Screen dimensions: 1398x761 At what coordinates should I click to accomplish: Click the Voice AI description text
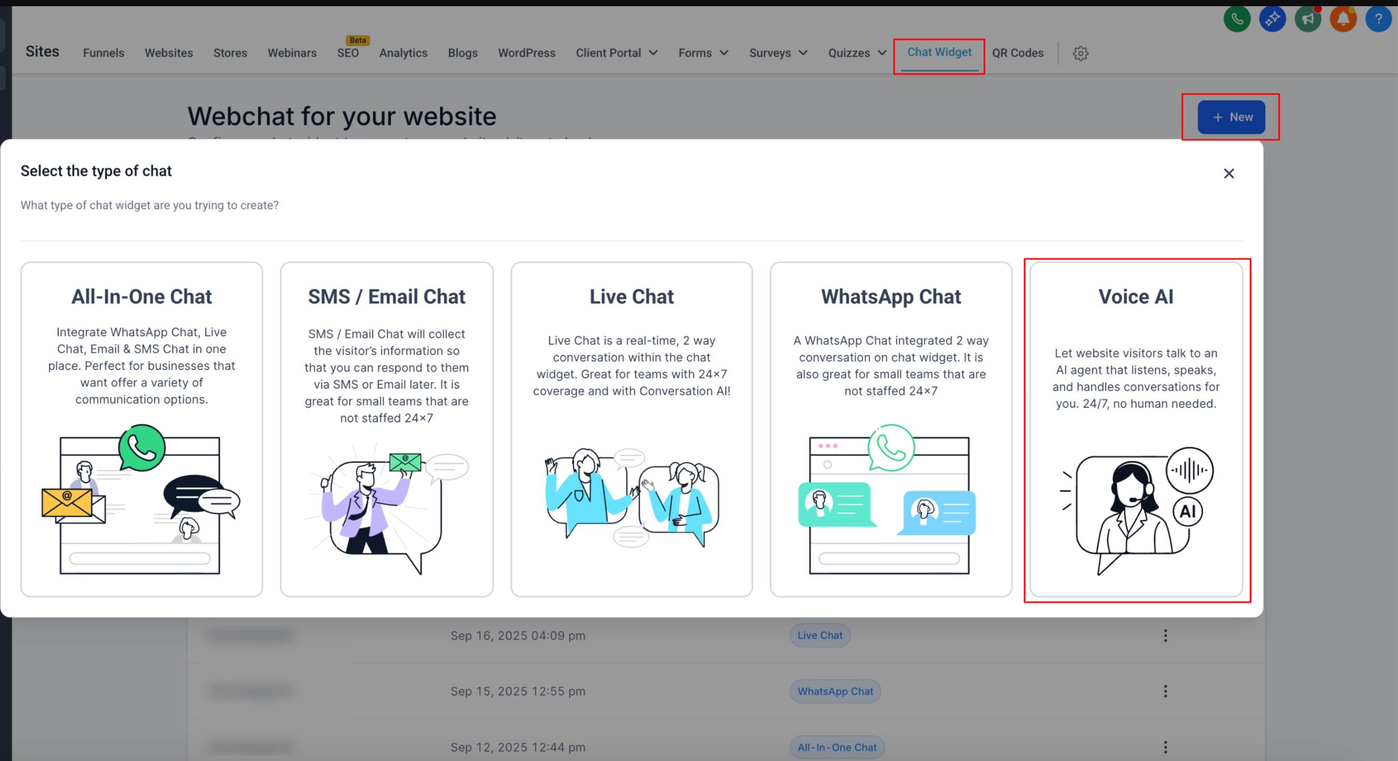(x=1136, y=378)
